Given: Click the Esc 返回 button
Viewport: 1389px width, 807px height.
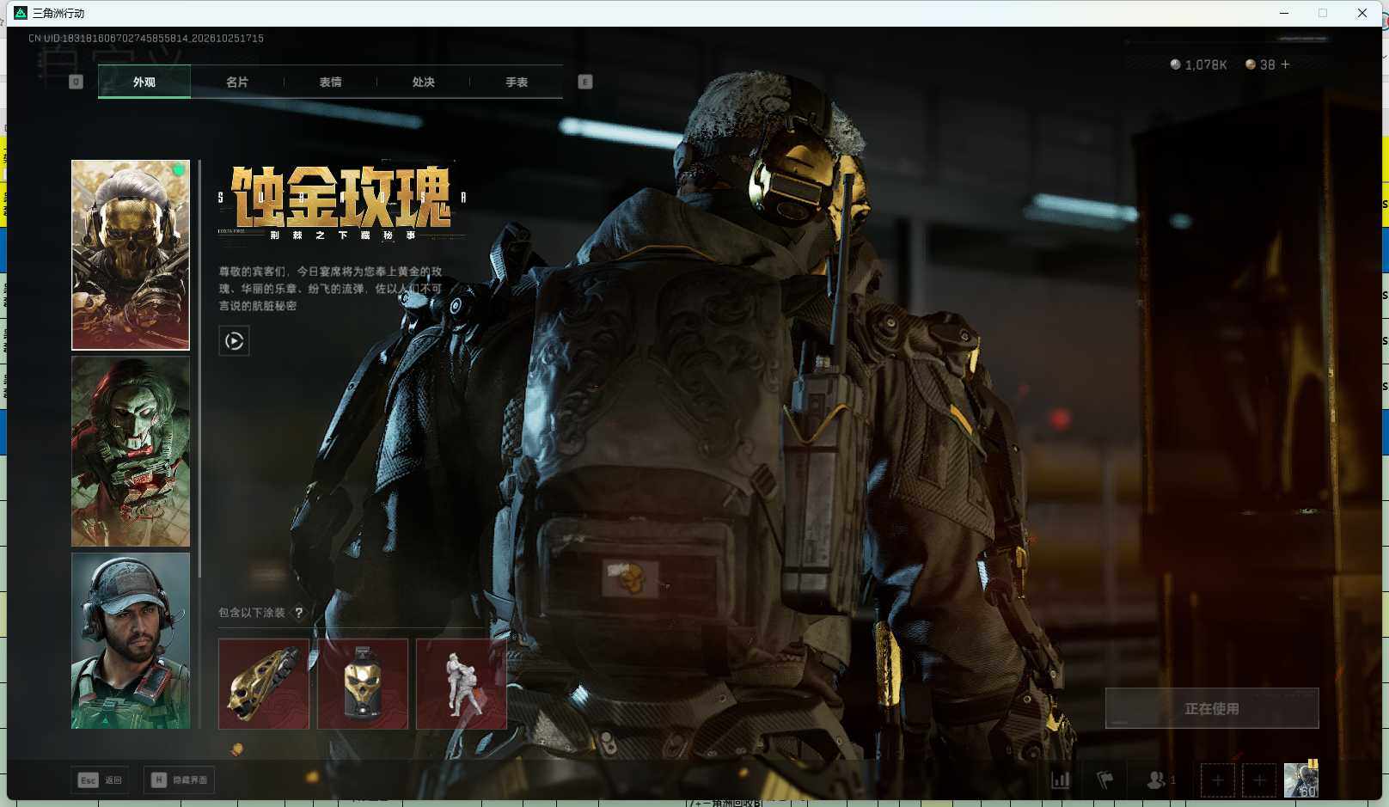Looking at the screenshot, I should (x=100, y=780).
